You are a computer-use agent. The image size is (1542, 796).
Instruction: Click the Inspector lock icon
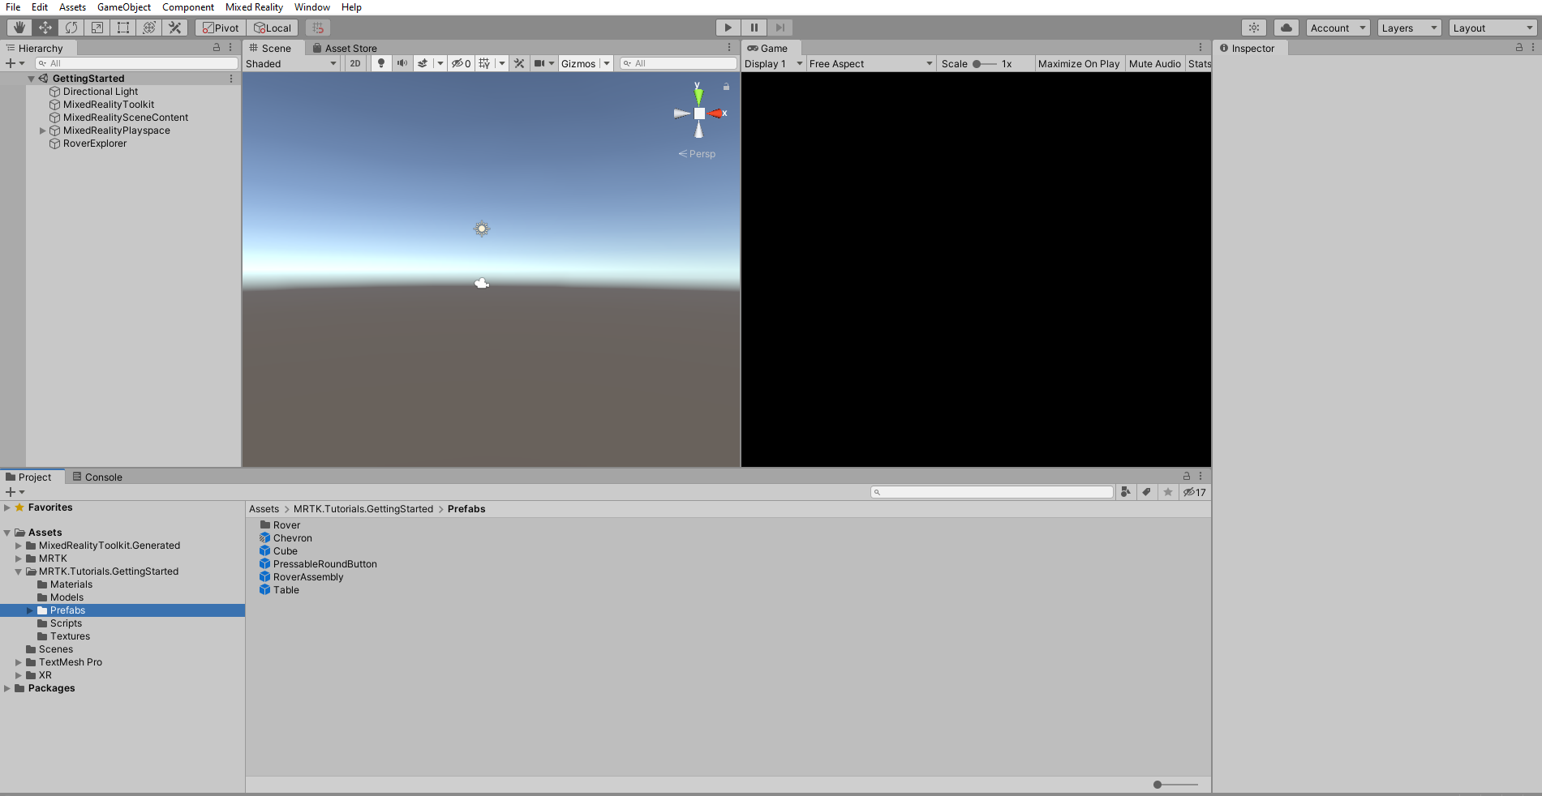[x=1519, y=48]
